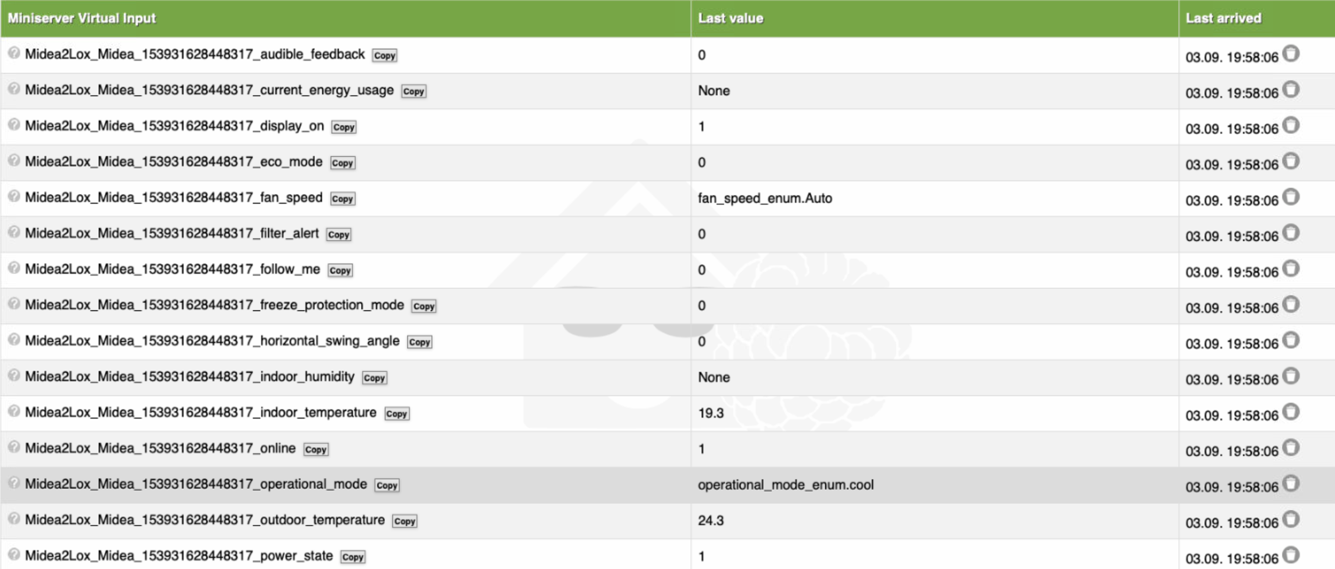
Task: Click trash icon in fan_speed row
Action: pos(1291,197)
